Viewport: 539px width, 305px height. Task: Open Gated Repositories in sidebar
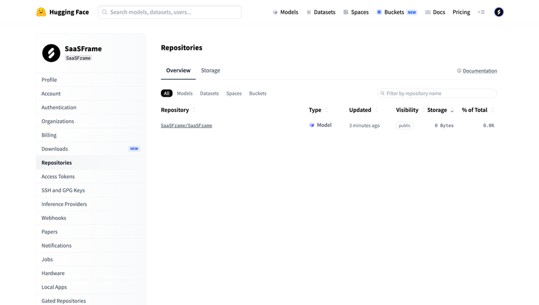[x=91, y=301]
